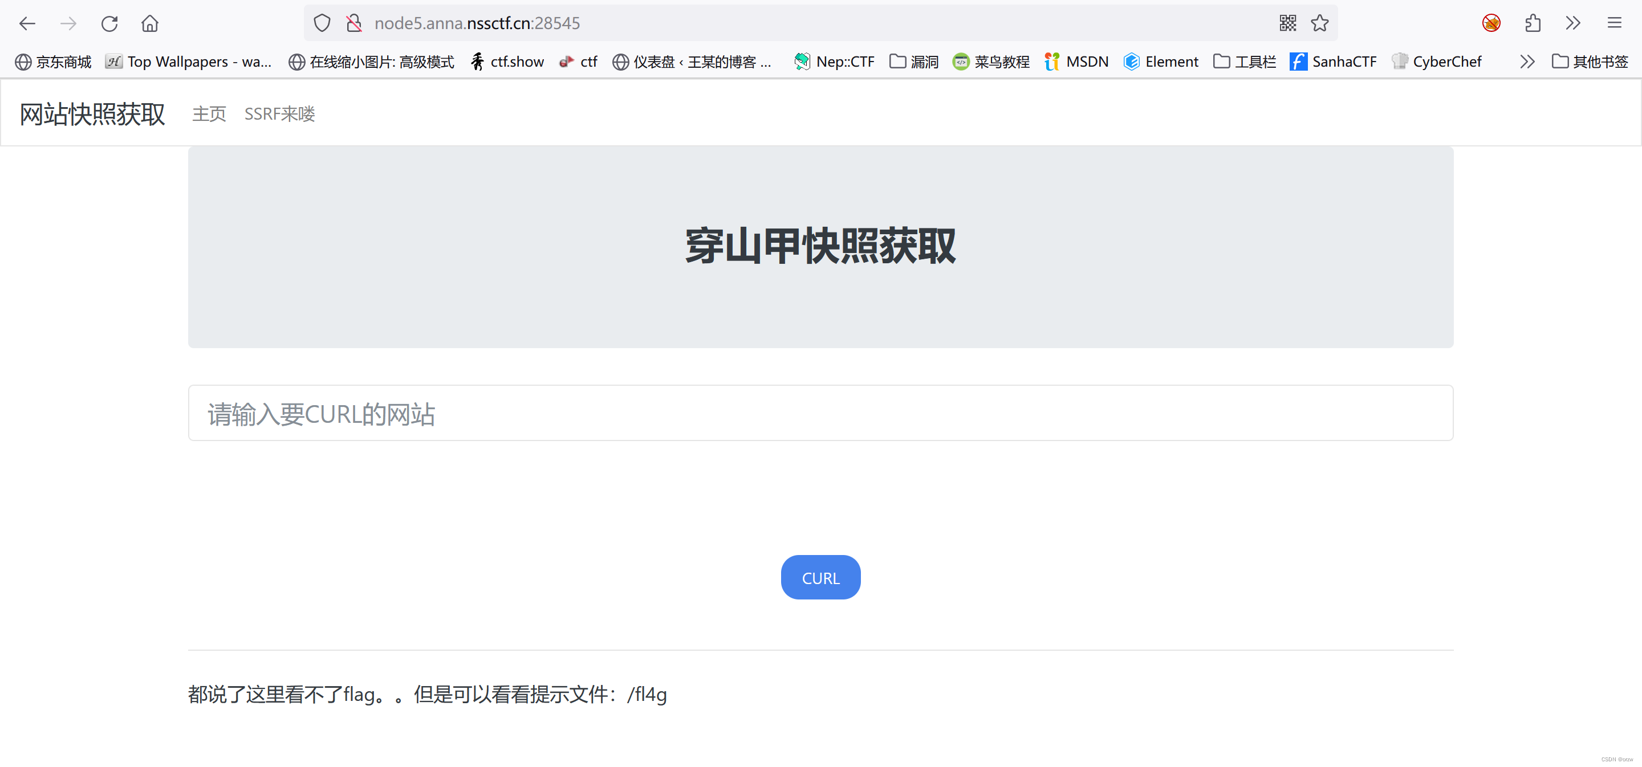The width and height of the screenshot is (1642, 767).
Task: Select the 主页 navigation item
Action: point(209,114)
